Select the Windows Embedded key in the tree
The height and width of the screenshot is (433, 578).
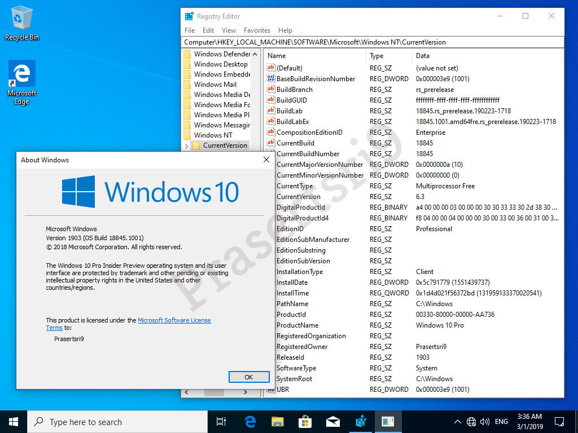(x=222, y=74)
